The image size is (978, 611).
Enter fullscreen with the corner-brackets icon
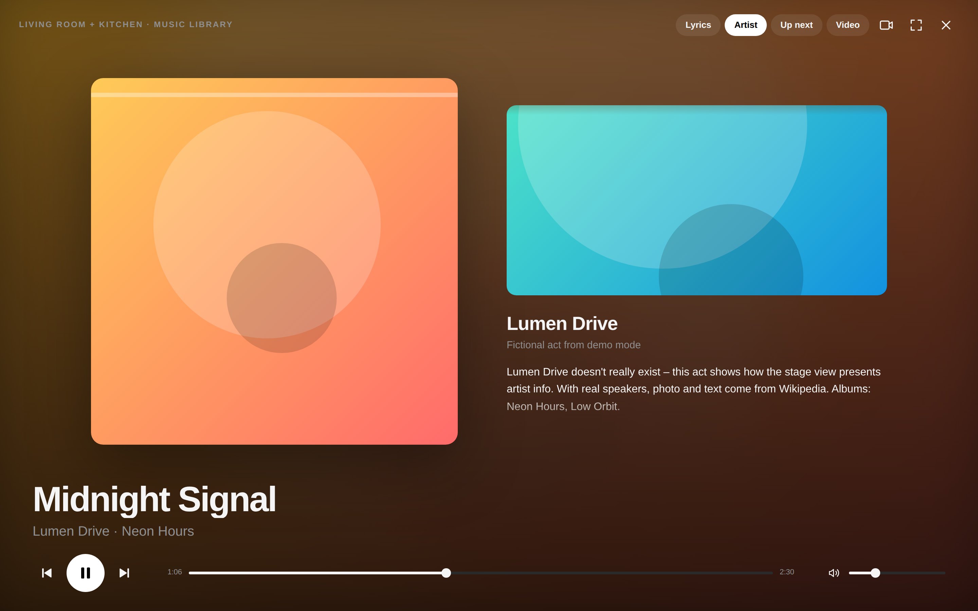tap(916, 25)
